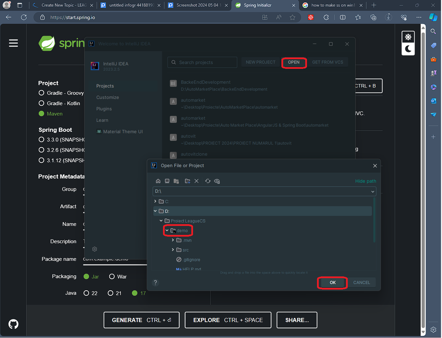This screenshot has width=442, height=338.
Task: Click the browser back arrow
Action: 9,17
